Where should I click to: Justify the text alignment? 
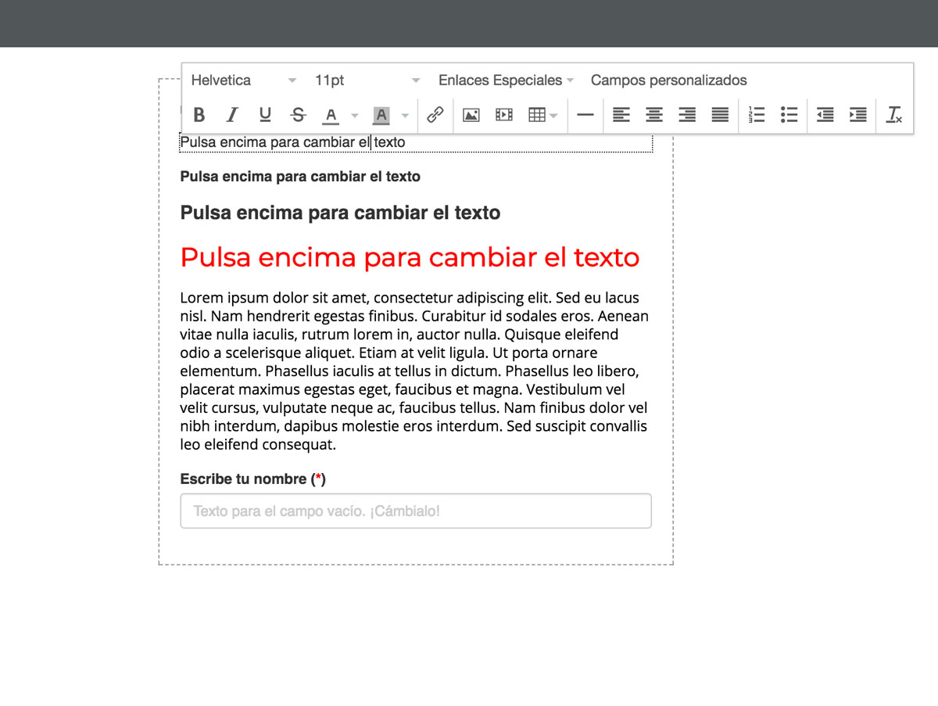(720, 115)
